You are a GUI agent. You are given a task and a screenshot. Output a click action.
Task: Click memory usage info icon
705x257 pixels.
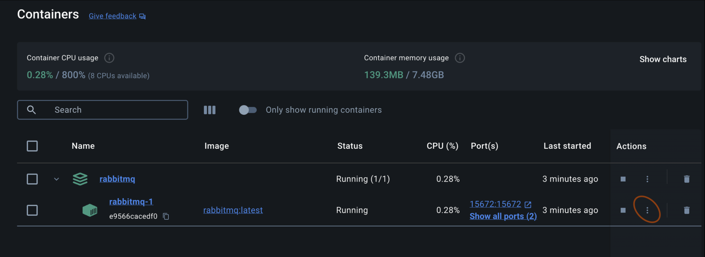click(x=460, y=58)
